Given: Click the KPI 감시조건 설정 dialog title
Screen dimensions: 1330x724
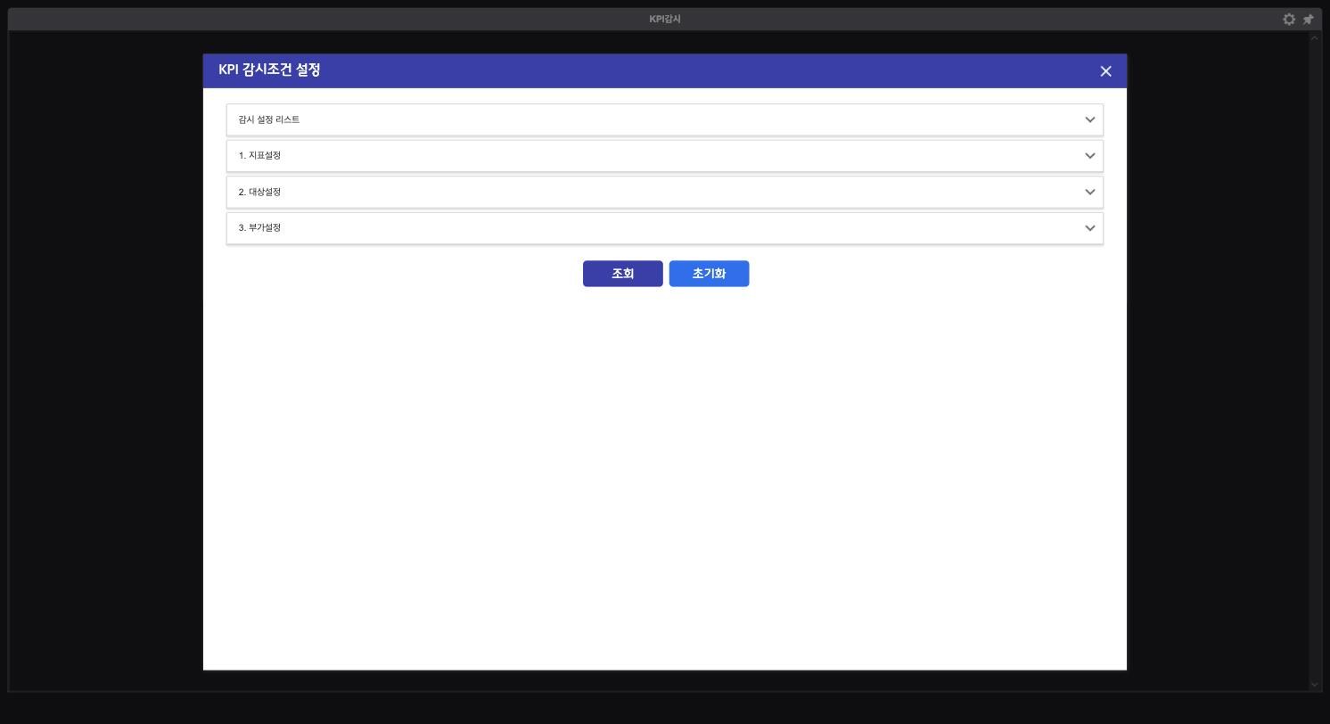Looking at the screenshot, I should (x=269, y=70).
